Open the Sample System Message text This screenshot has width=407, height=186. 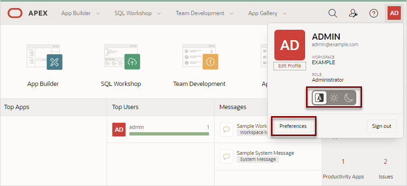[265, 153]
